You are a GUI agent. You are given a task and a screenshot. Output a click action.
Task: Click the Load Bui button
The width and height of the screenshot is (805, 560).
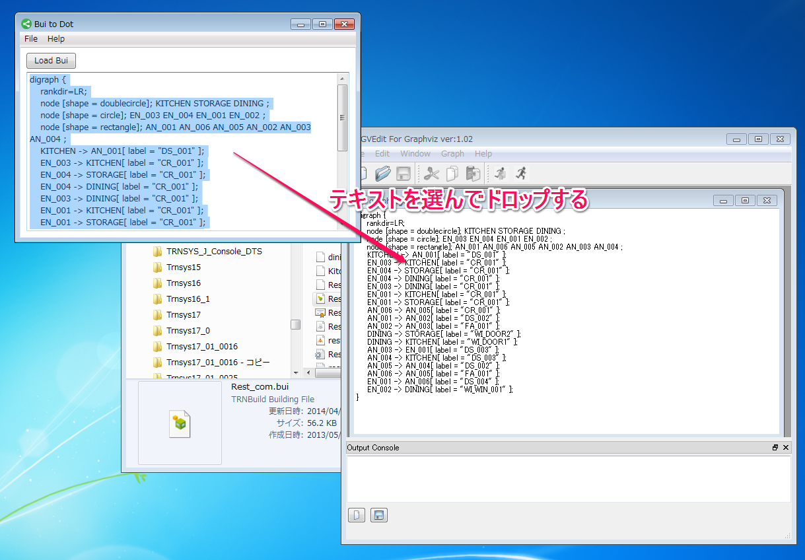pyautogui.click(x=52, y=61)
